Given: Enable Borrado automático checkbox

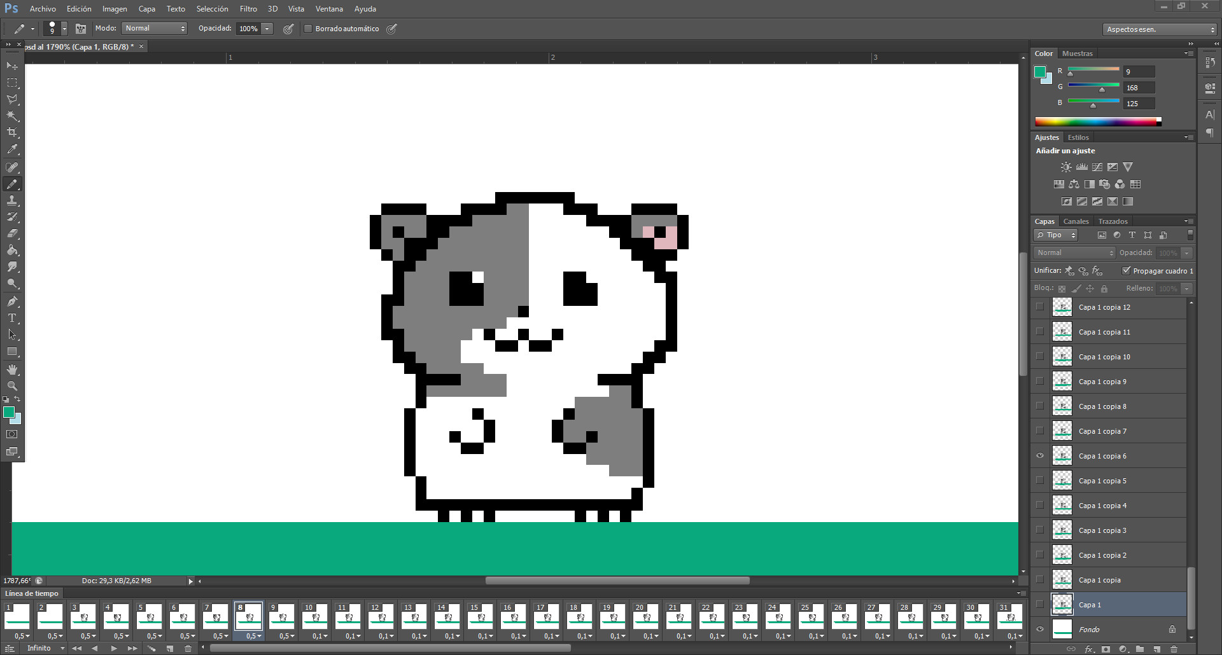Looking at the screenshot, I should pos(308,29).
